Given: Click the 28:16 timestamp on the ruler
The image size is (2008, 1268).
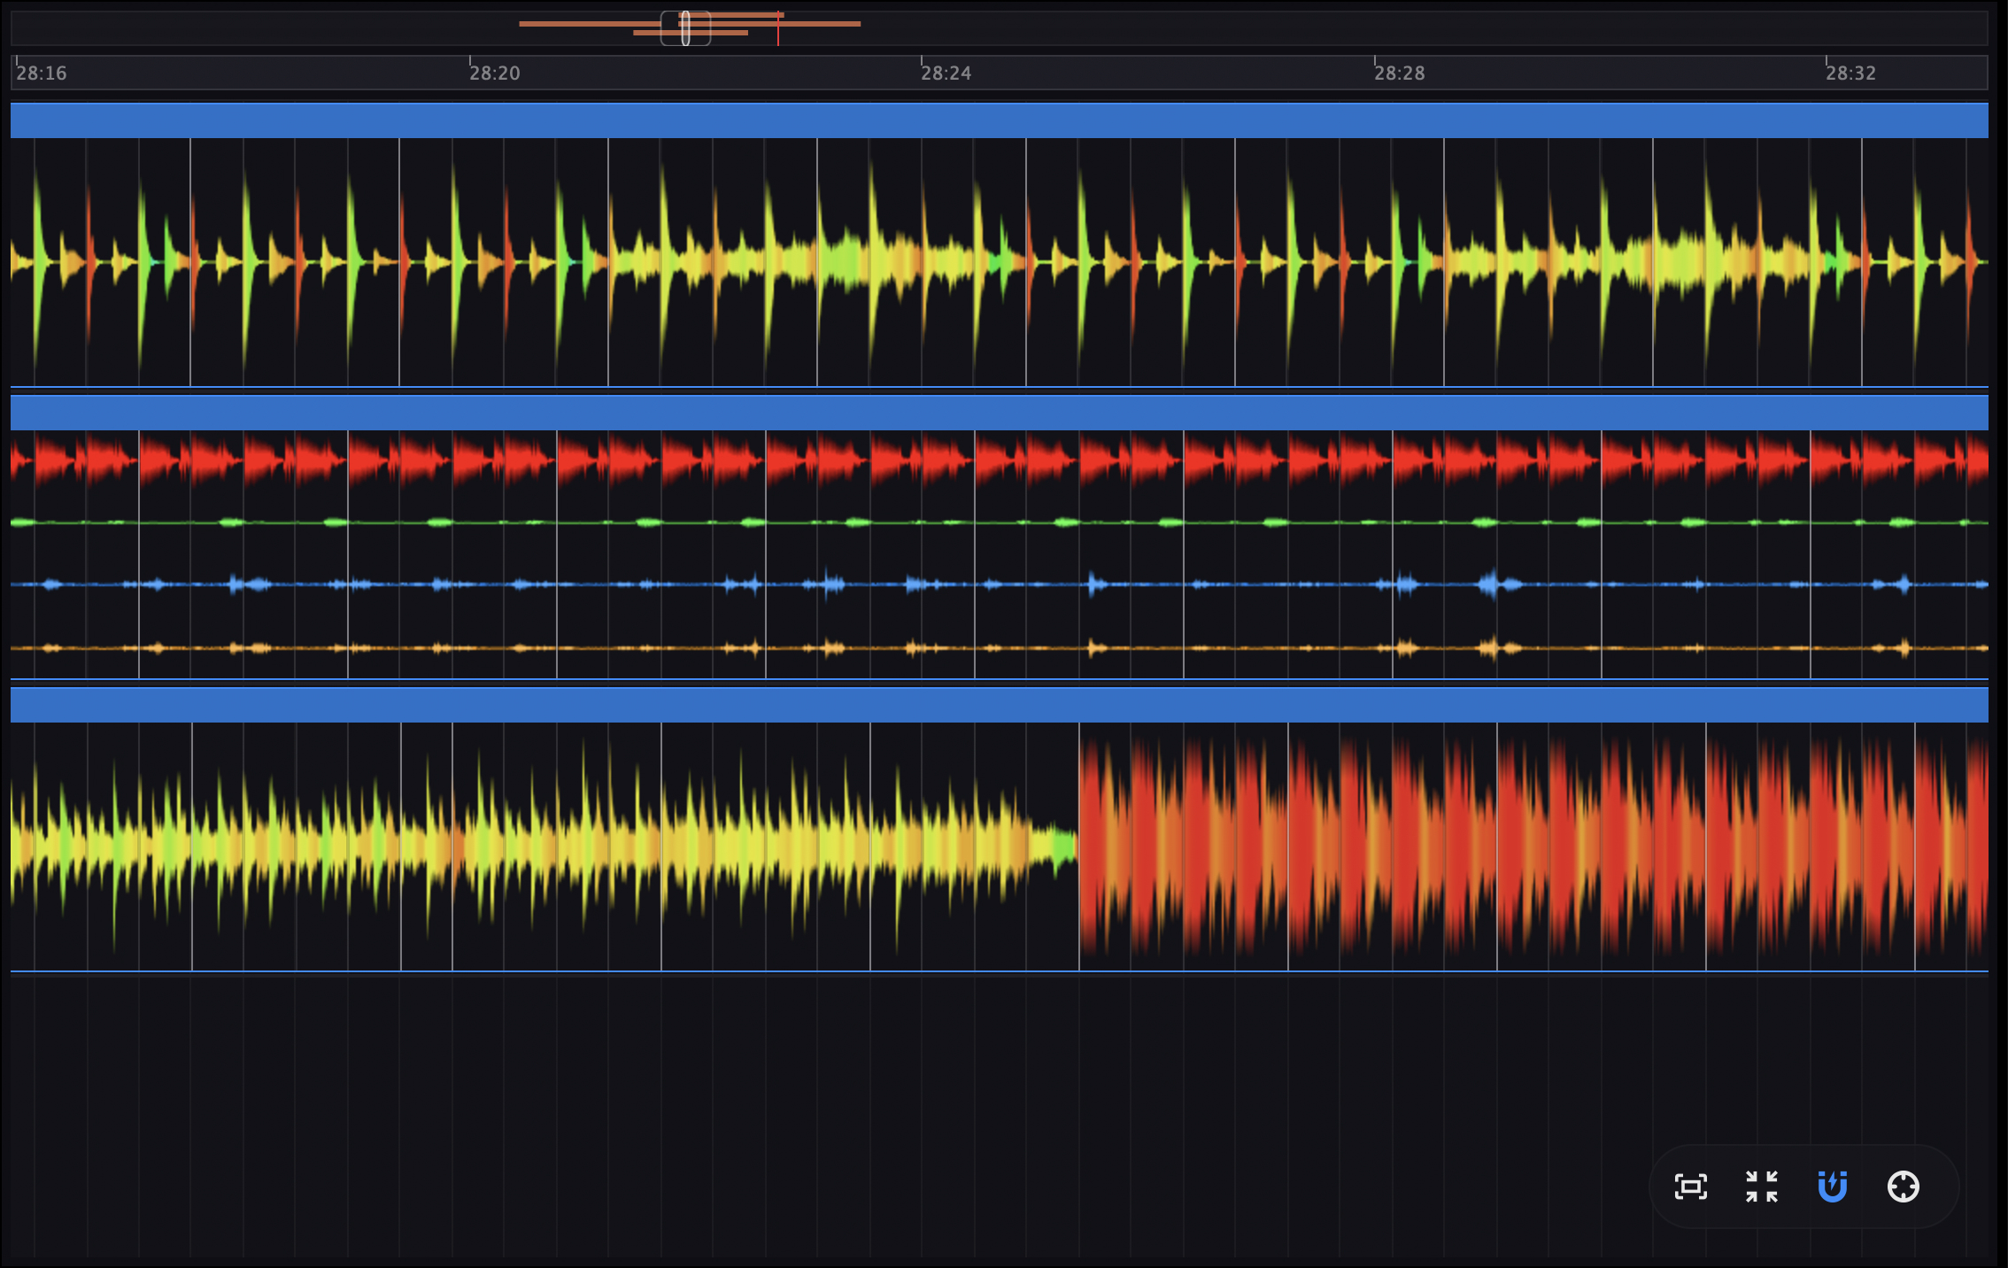Looking at the screenshot, I should click(x=40, y=74).
